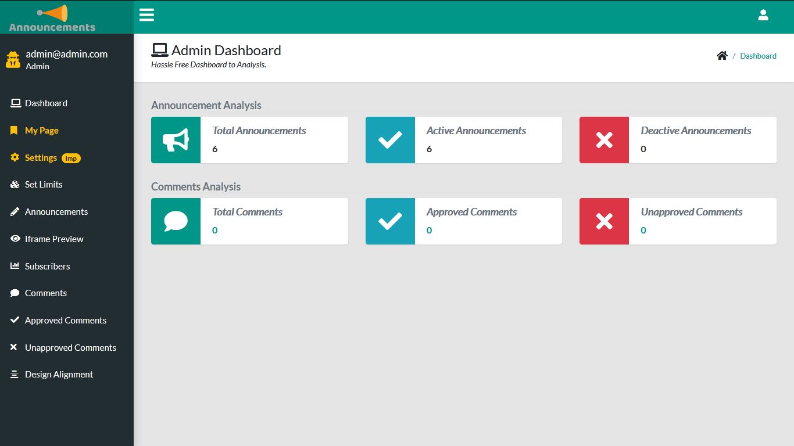Click the Active Announcements label

pos(476,131)
